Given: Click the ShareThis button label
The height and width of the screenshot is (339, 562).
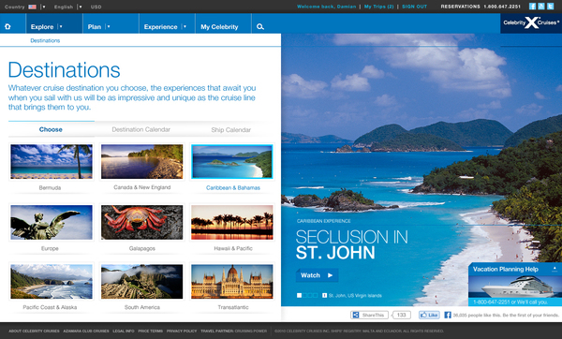Looking at the screenshot, I should [x=373, y=315].
